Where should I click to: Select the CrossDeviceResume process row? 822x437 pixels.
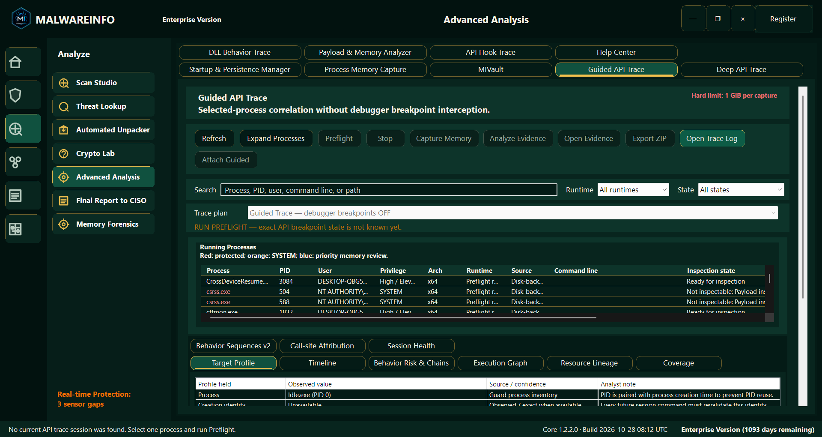483,281
